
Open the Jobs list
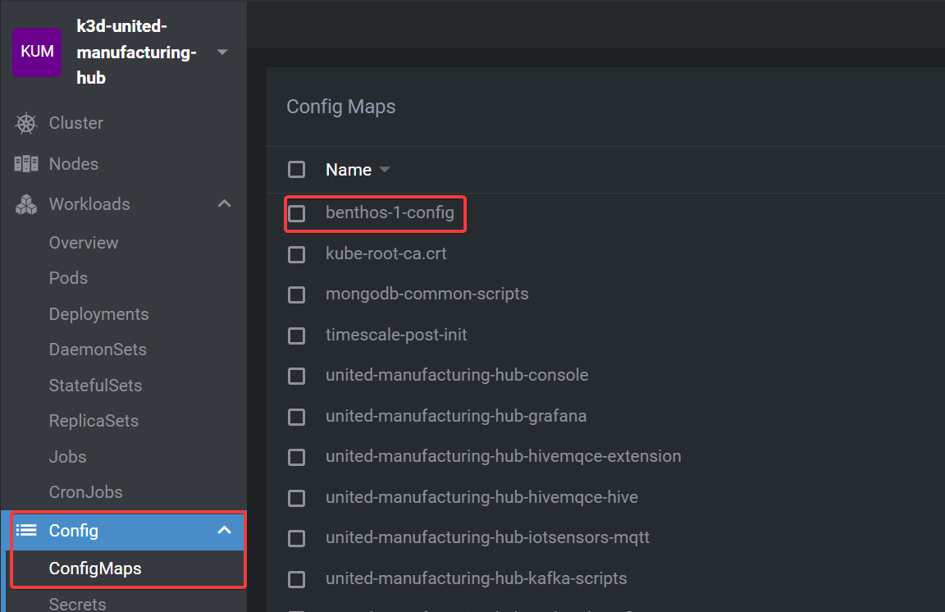point(67,457)
